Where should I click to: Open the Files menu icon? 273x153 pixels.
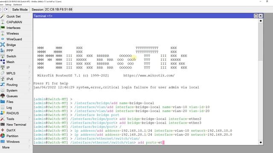[3, 102]
